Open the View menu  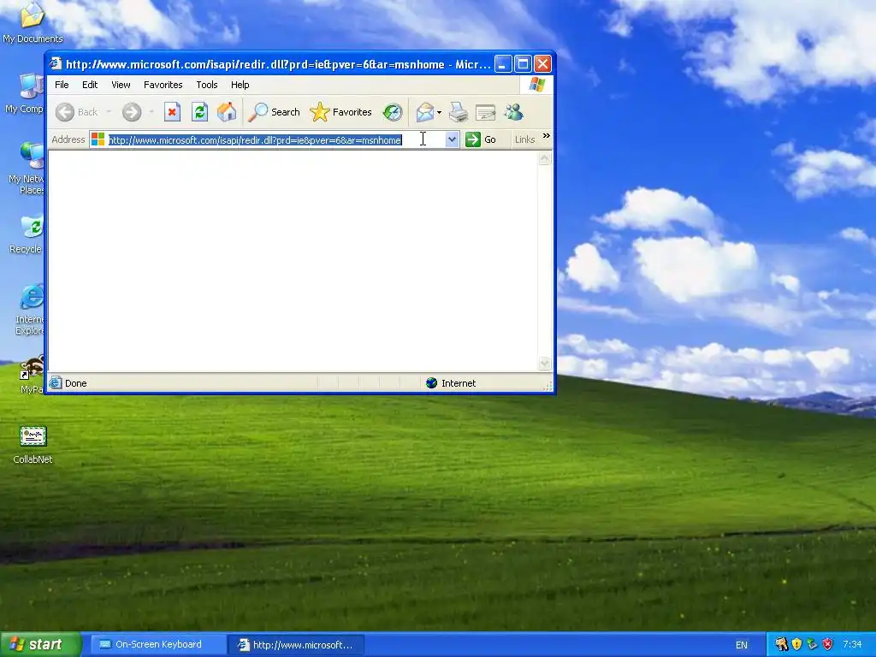tap(121, 85)
